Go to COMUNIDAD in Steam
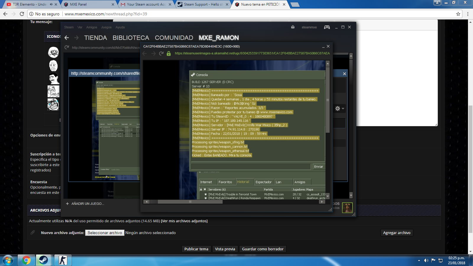The image size is (473, 266). coord(174,38)
